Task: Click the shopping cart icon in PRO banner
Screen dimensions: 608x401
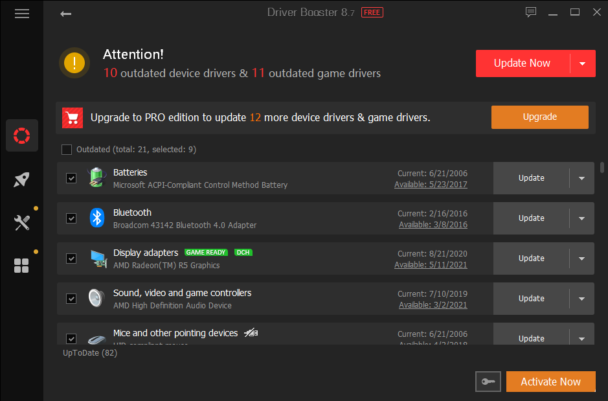Action: [72, 117]
